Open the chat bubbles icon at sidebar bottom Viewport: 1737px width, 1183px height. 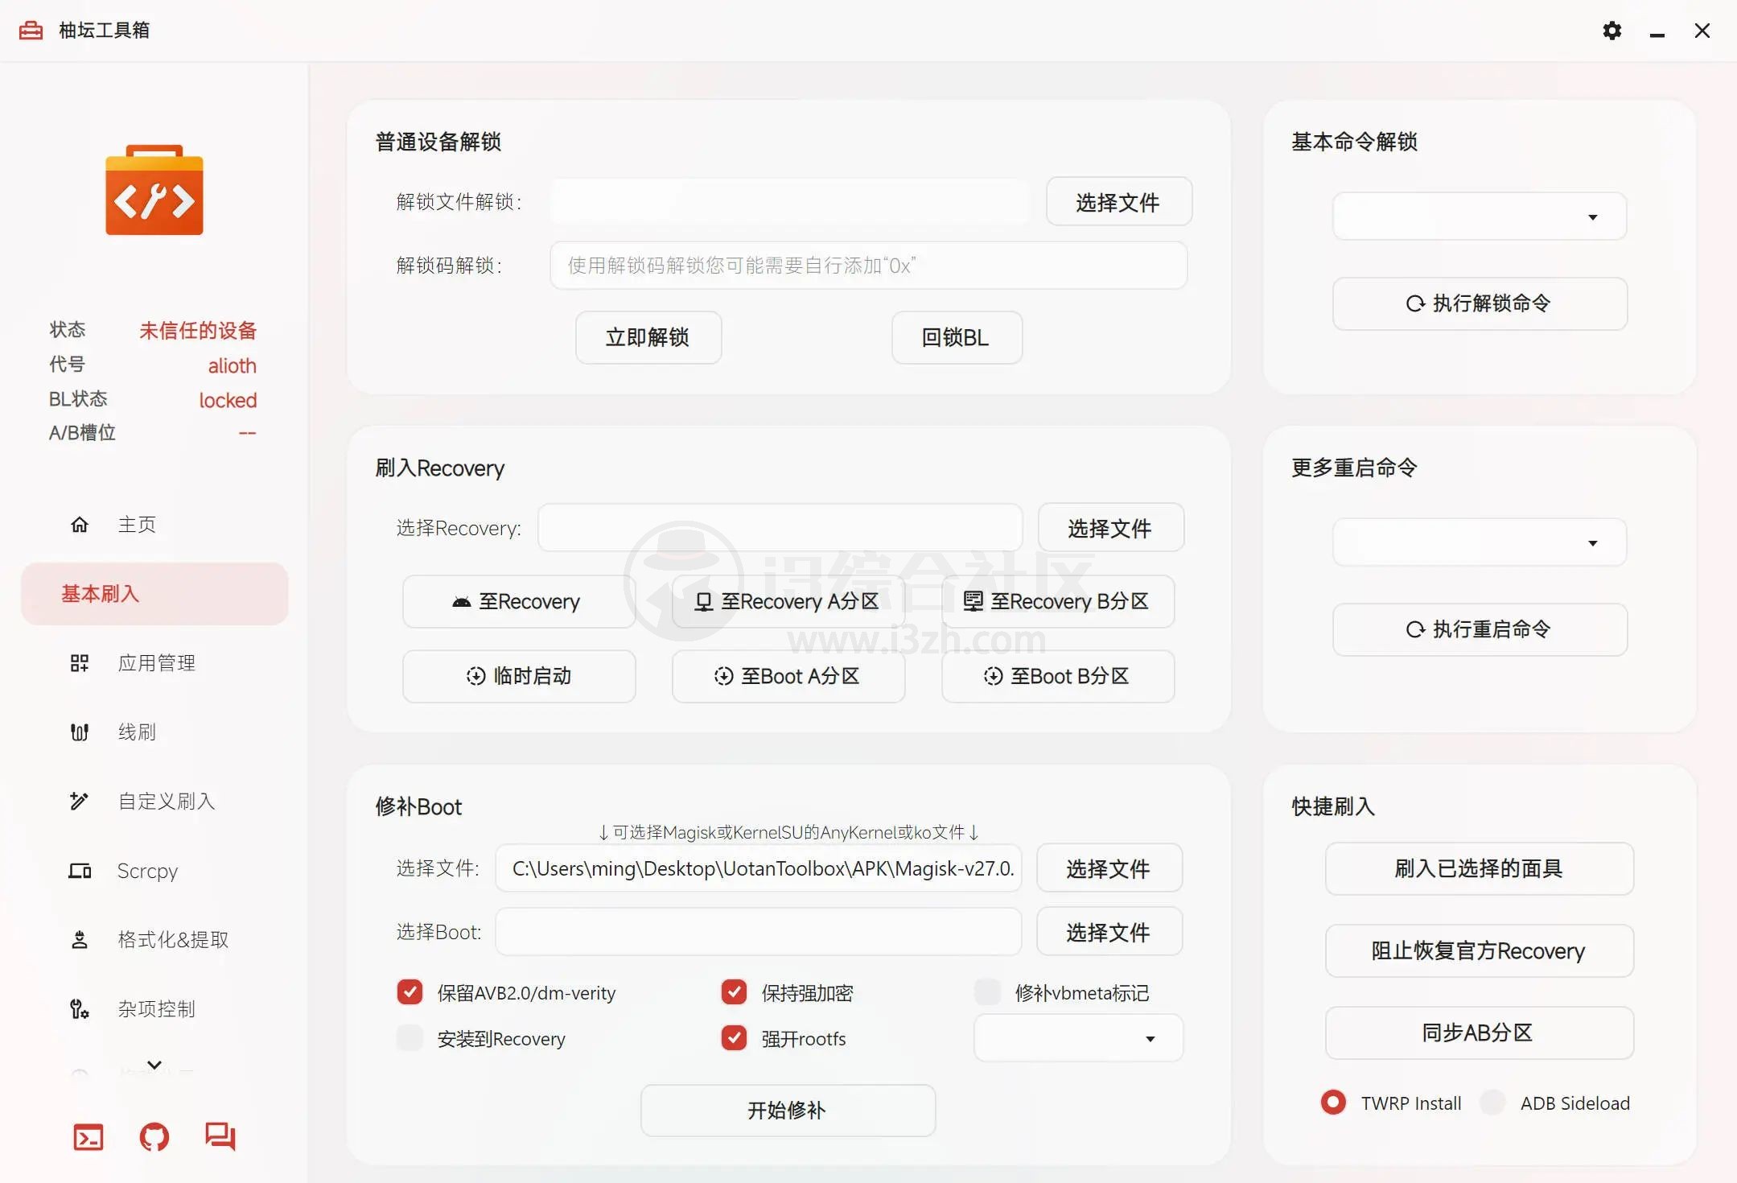220,1137
